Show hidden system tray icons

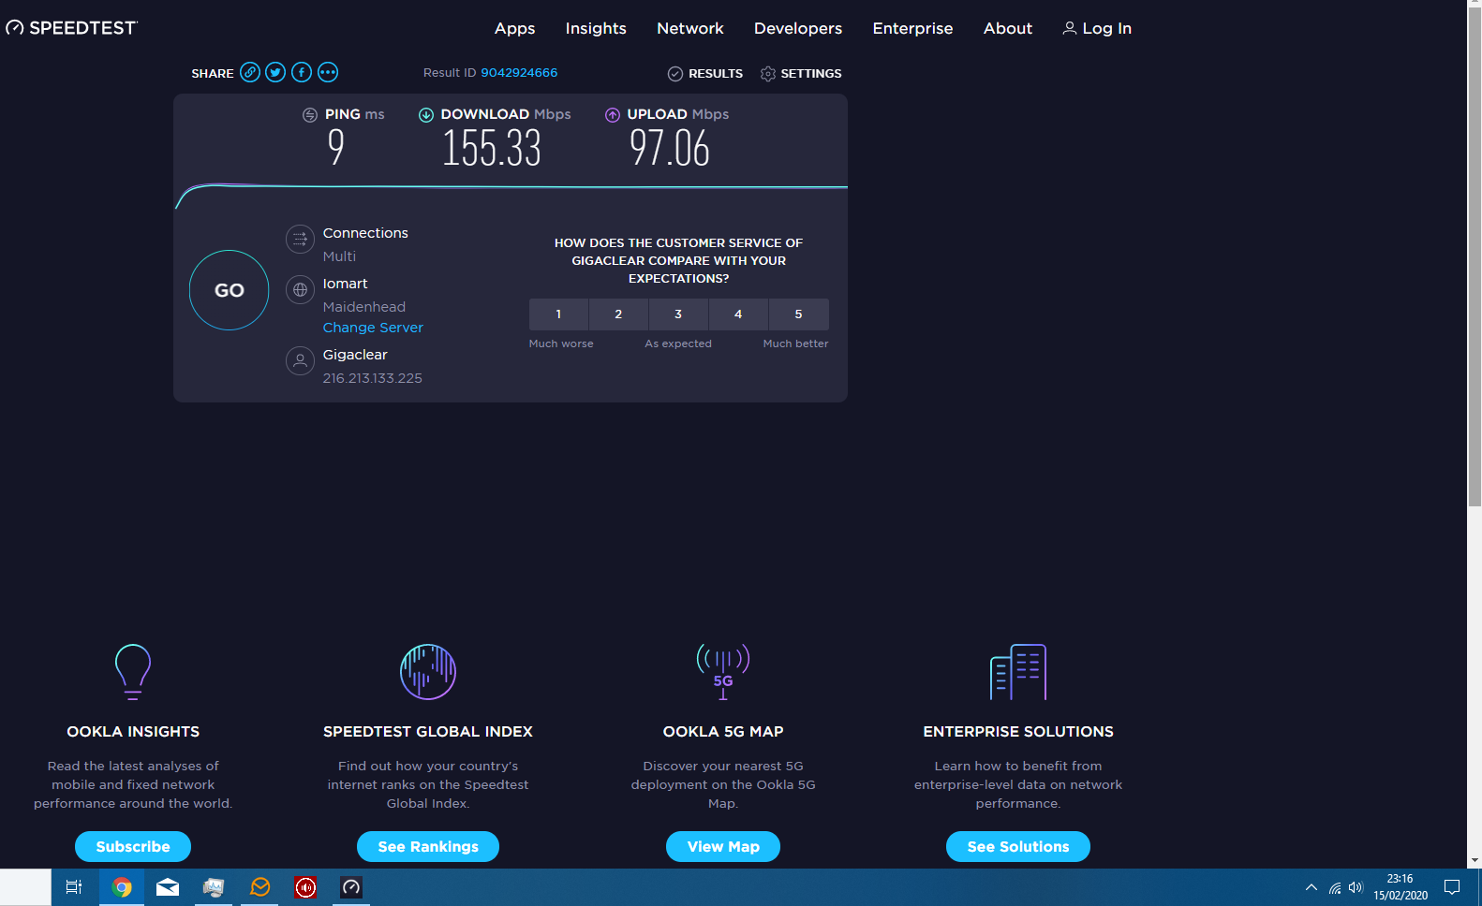tap(1312, 887)
